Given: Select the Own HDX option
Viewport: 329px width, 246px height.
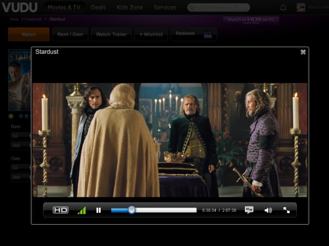Looking at the screenshot, I should [x=21, y=178].
